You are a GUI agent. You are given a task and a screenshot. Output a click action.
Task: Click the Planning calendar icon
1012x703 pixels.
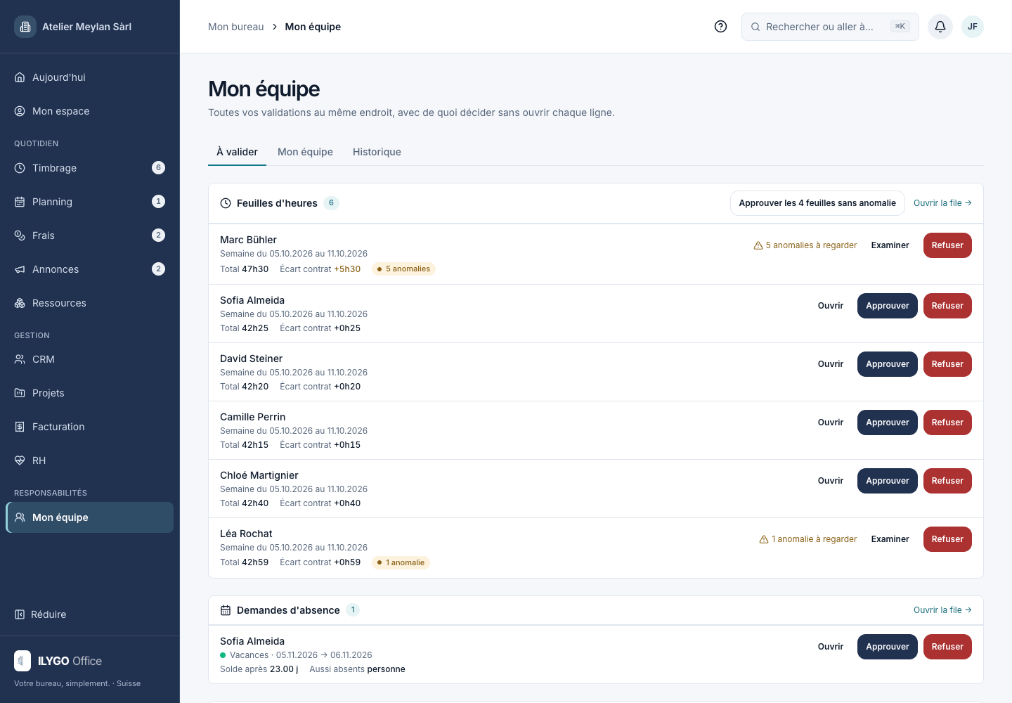click(x=20, y=202)
